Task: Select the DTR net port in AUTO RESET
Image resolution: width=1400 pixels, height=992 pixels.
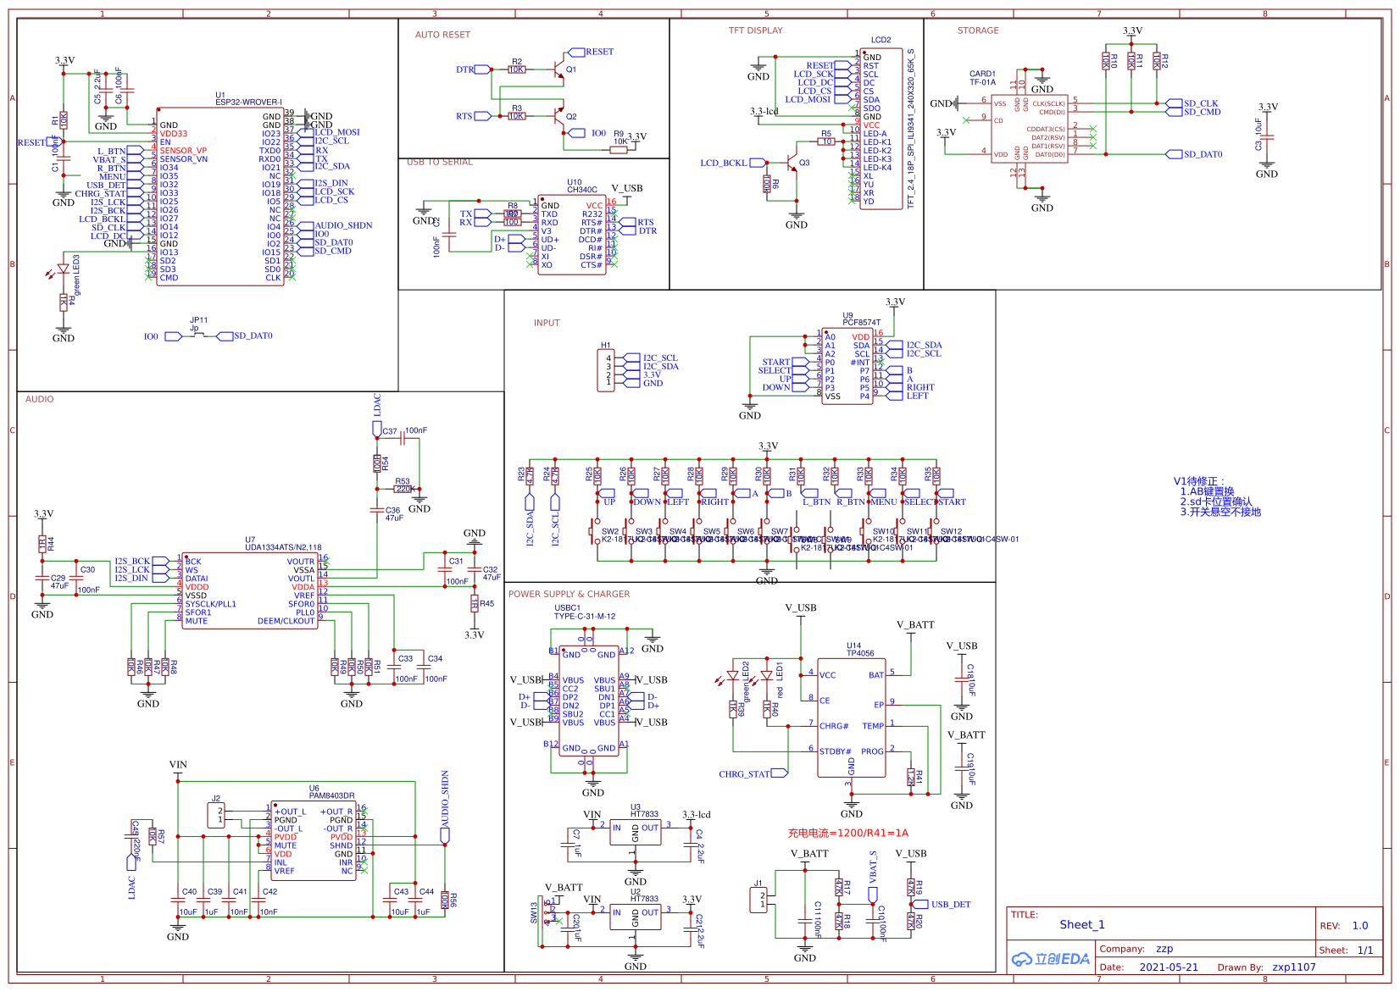Action: click(x=473, y=69)
